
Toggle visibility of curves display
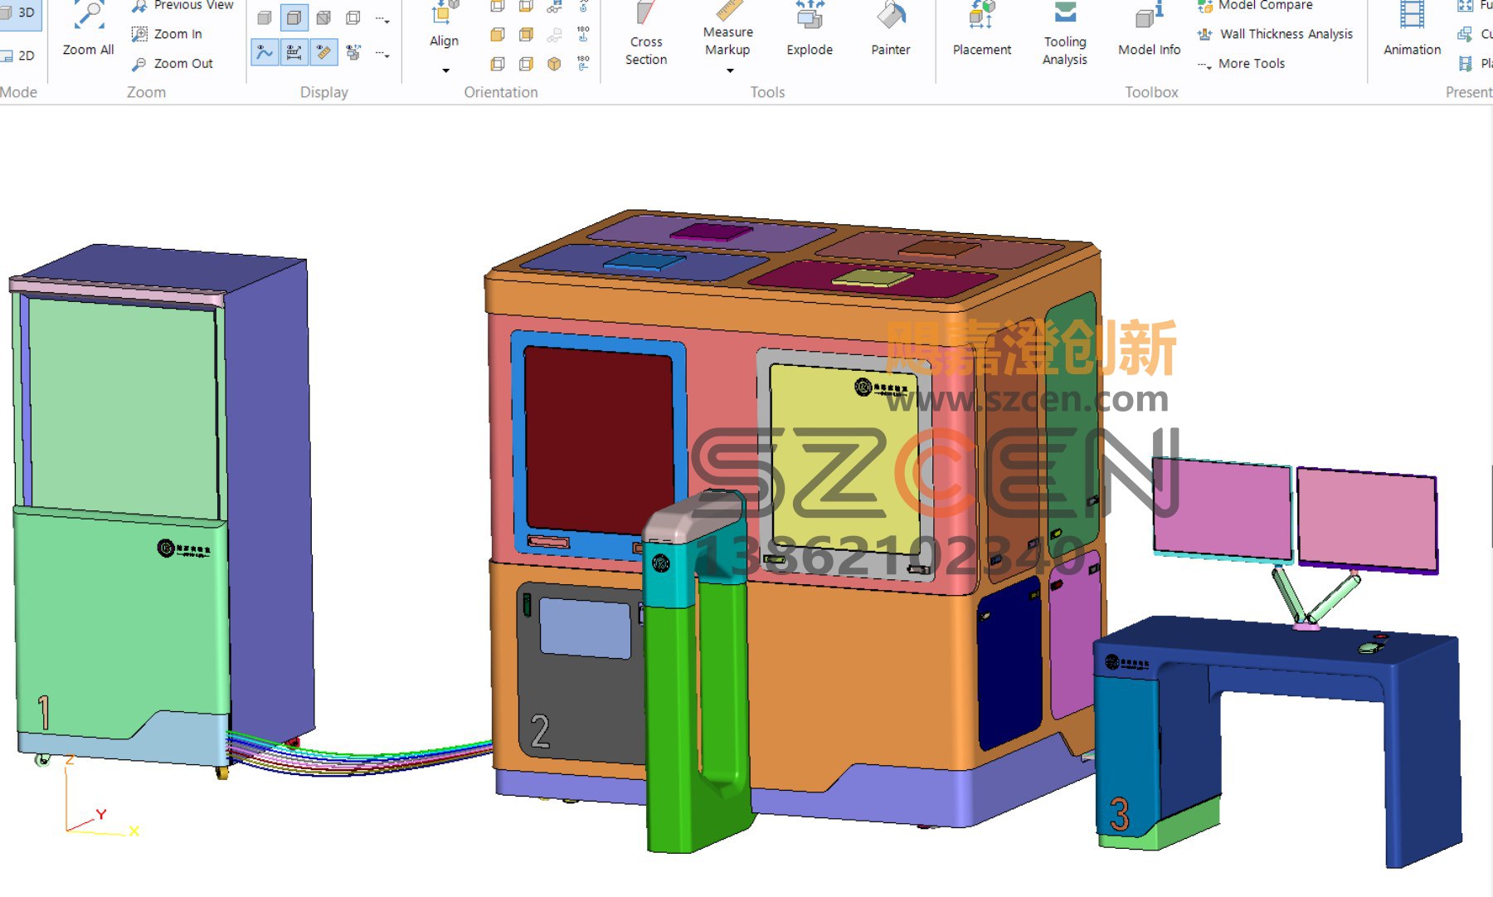click(265, 52)
